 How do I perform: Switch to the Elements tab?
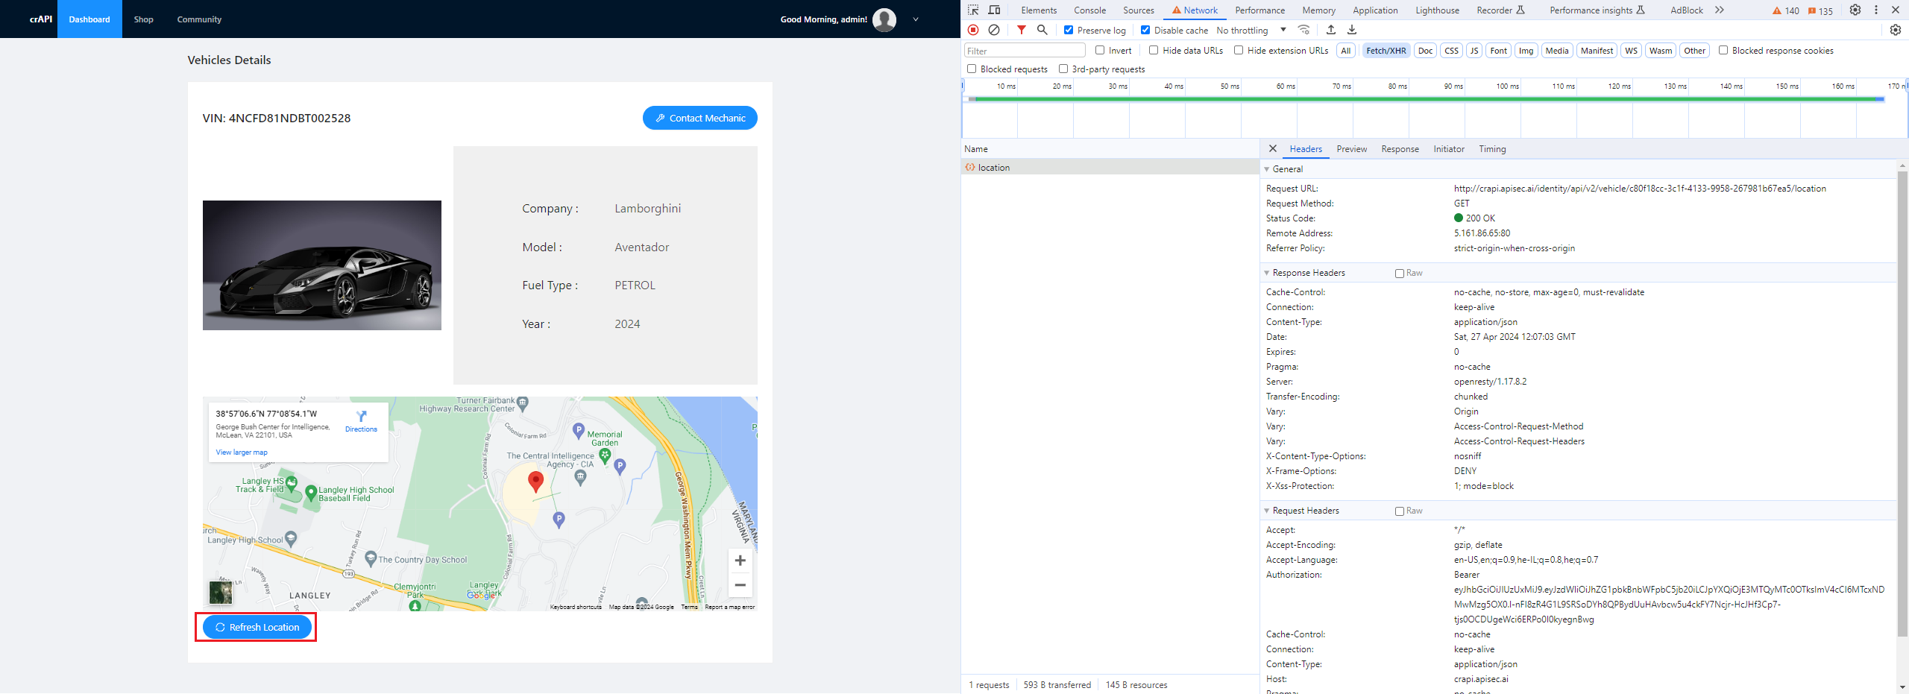(x=1039, y=10)
